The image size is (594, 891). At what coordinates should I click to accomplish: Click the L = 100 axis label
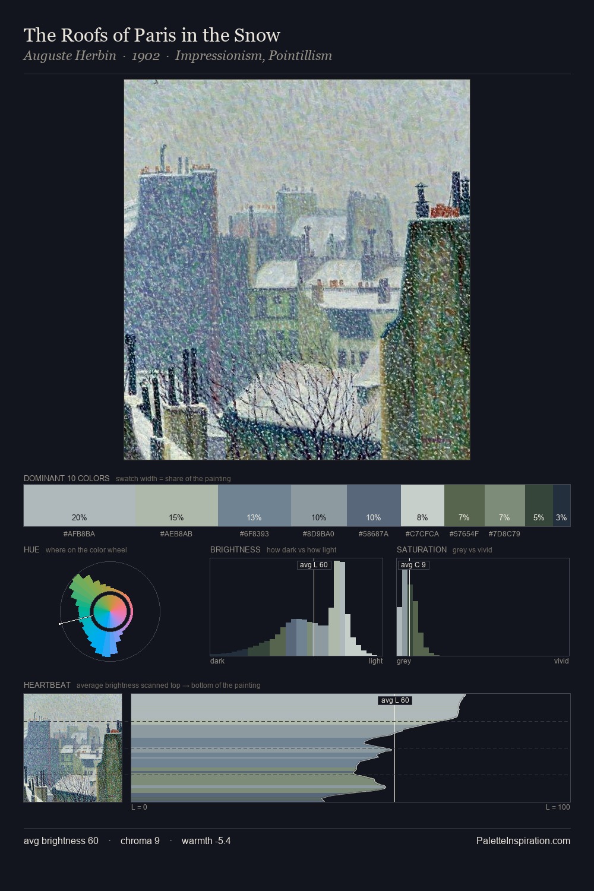[558, 807]
